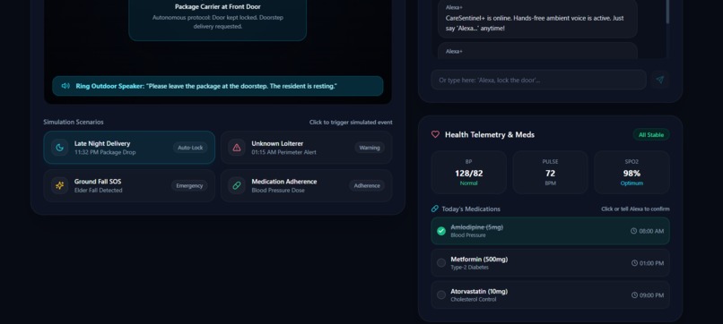Click the 'Elder Fall Detected' subtitle
723x324 pixels.
click(98, 190)
